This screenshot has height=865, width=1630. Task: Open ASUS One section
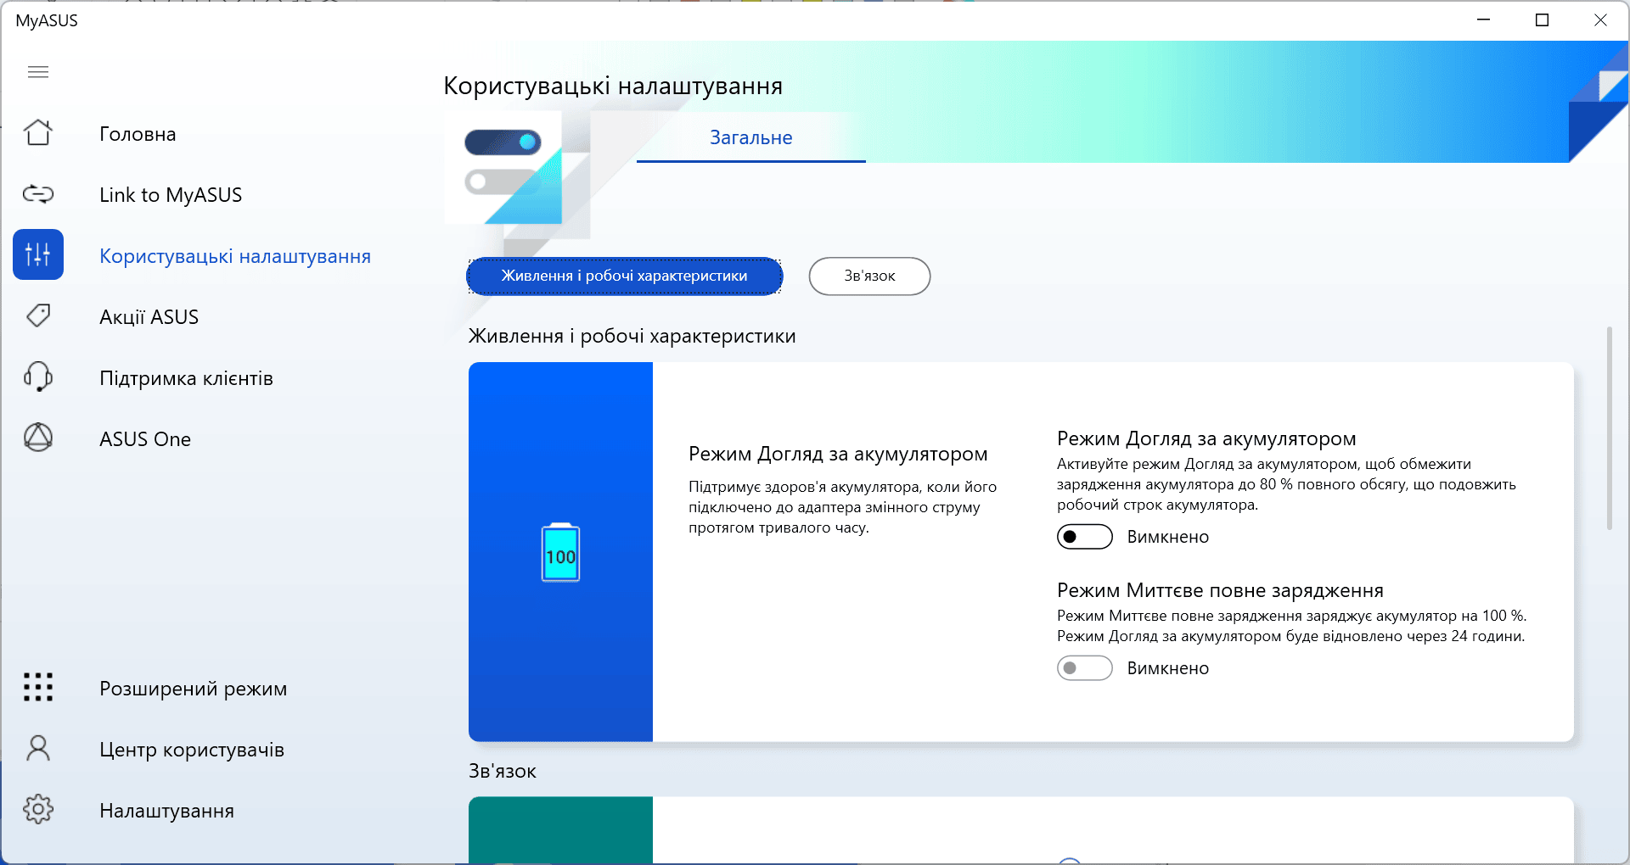coord(145,439)
